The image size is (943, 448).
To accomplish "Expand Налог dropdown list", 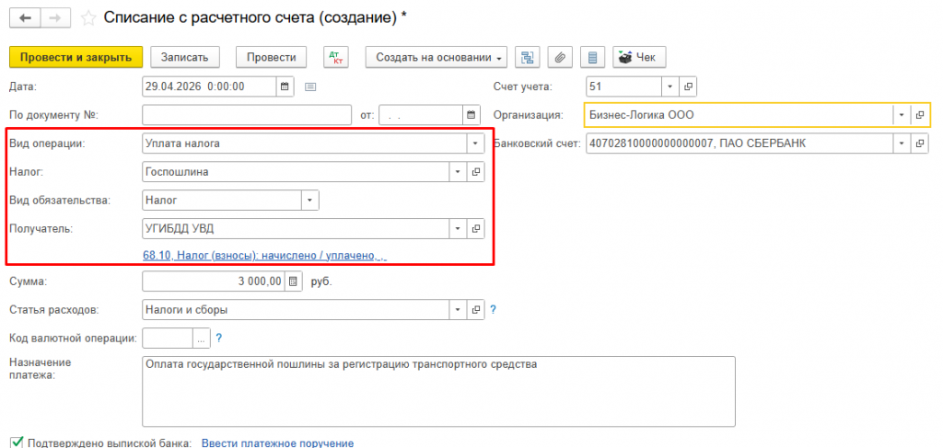I will 458,172.
